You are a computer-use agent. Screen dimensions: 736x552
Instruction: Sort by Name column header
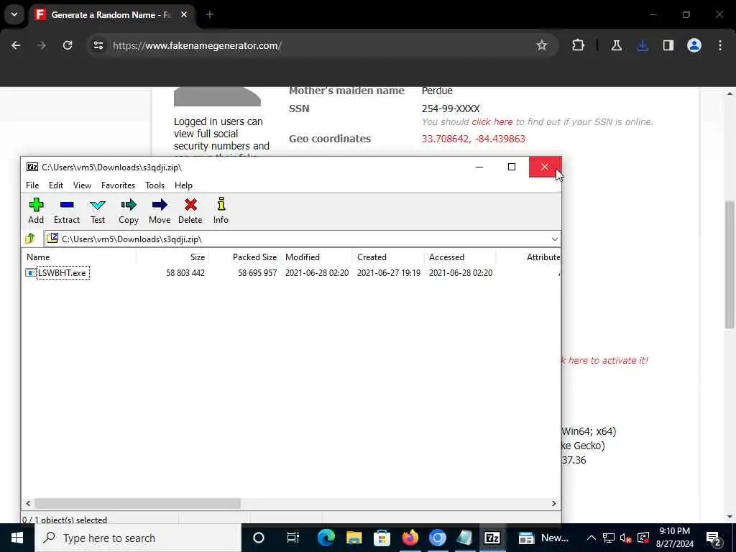[x=79, y=257]
